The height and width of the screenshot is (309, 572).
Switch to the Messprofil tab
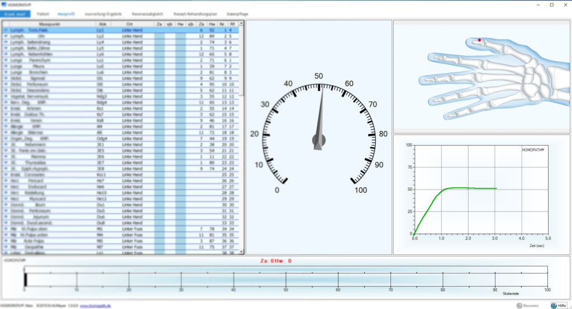[x=66, y=14]
